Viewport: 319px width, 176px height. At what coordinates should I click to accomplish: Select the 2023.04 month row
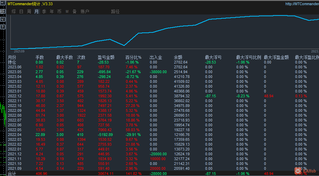coord(15,77)
